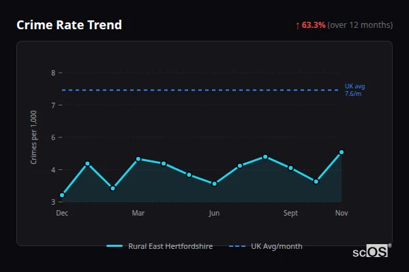The width and height of the screenshot is (409, 272).
Task: Click the 'Crime Rate Trend' heading
Action: pos(69,25)
